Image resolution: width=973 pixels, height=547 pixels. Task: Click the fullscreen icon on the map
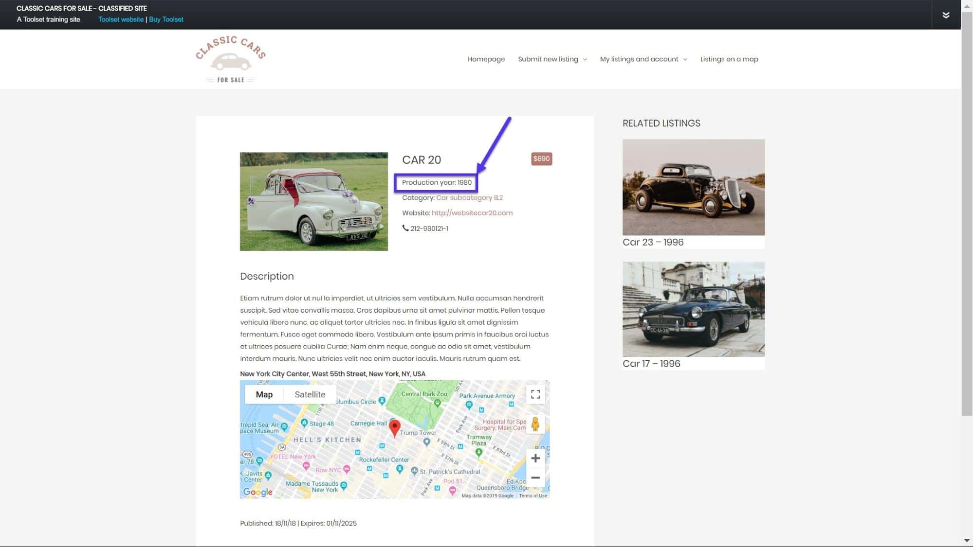[x=535, y=394]
